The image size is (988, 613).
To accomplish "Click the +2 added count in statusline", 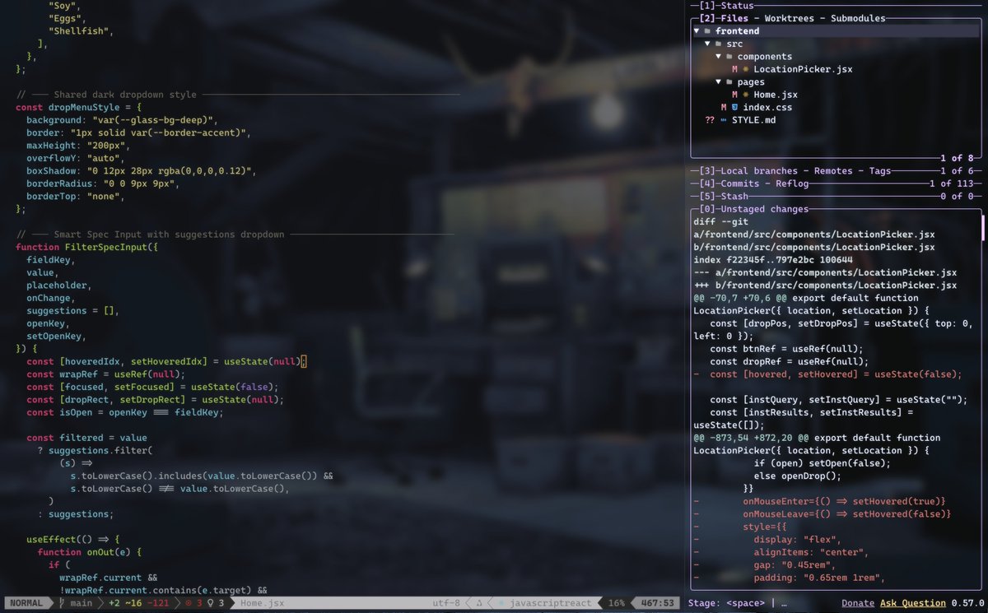I will point(114,603).
